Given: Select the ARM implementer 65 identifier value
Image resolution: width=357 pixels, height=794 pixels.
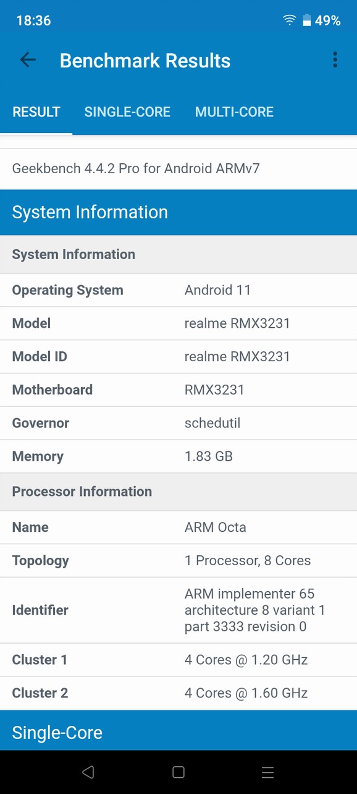Looking at the screenshot, I should [255, 610].
